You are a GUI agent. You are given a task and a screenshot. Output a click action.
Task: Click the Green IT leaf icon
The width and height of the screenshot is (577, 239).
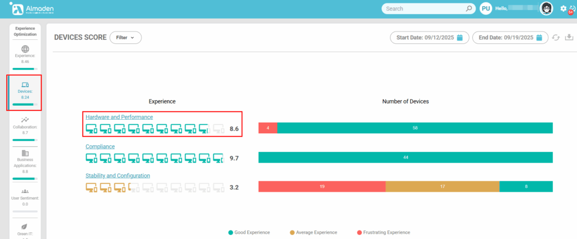pyautogui.click(x=25, y=227)
